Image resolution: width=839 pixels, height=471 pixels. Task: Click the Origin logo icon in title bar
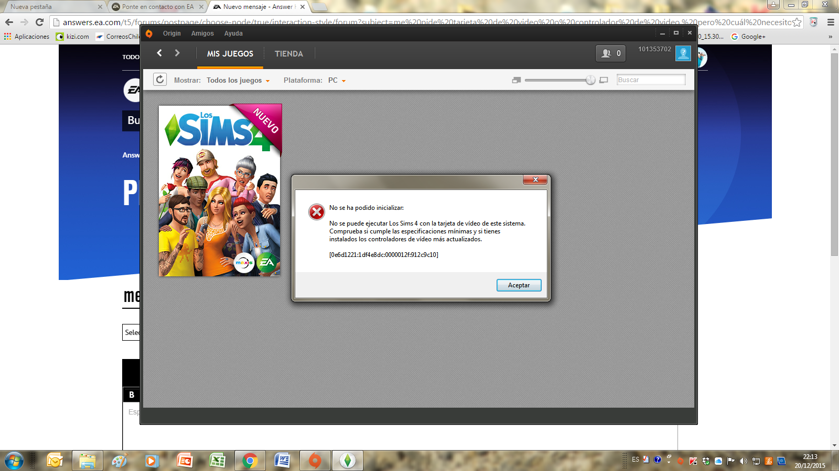click(149, 33)
